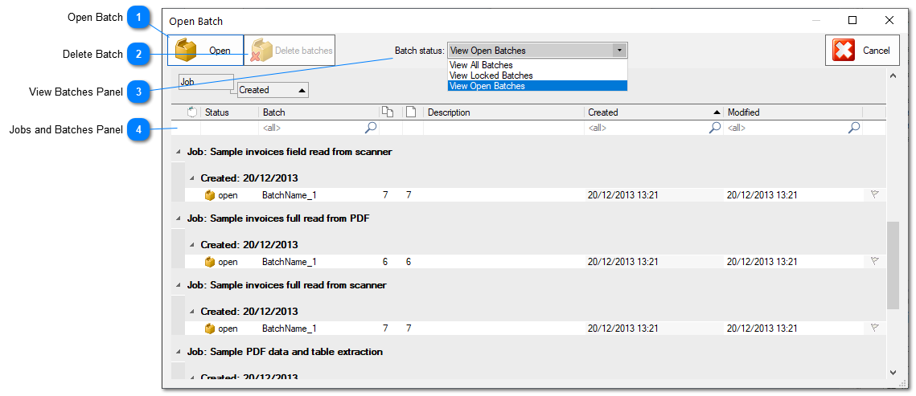Click the greyed-out Delete batches button
This screenshot has width=916, height=396.
[x=290, y=50]
